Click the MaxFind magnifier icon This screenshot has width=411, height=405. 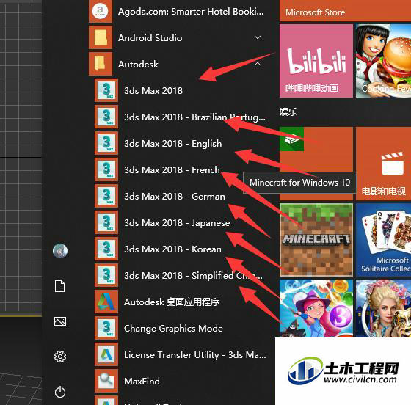[x=106, y=382]
